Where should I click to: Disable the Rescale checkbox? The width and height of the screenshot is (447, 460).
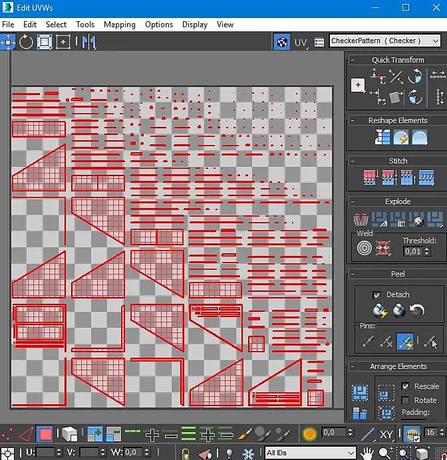(x=405, y=386)
